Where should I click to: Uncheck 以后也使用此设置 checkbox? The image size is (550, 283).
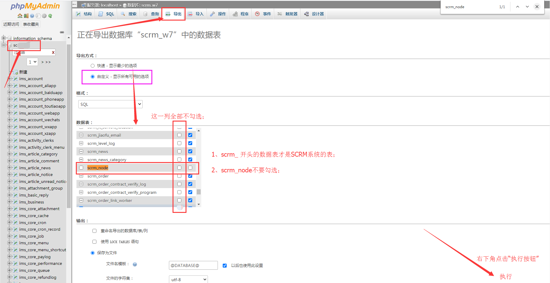(x=225, y=265)
